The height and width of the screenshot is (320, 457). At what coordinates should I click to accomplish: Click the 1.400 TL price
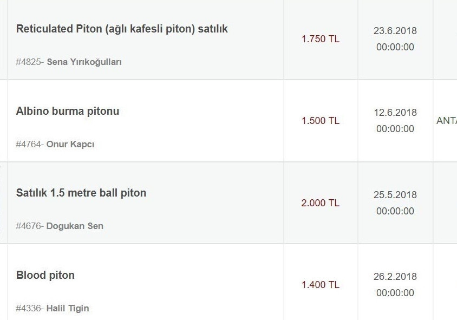(x=321, y=285)
